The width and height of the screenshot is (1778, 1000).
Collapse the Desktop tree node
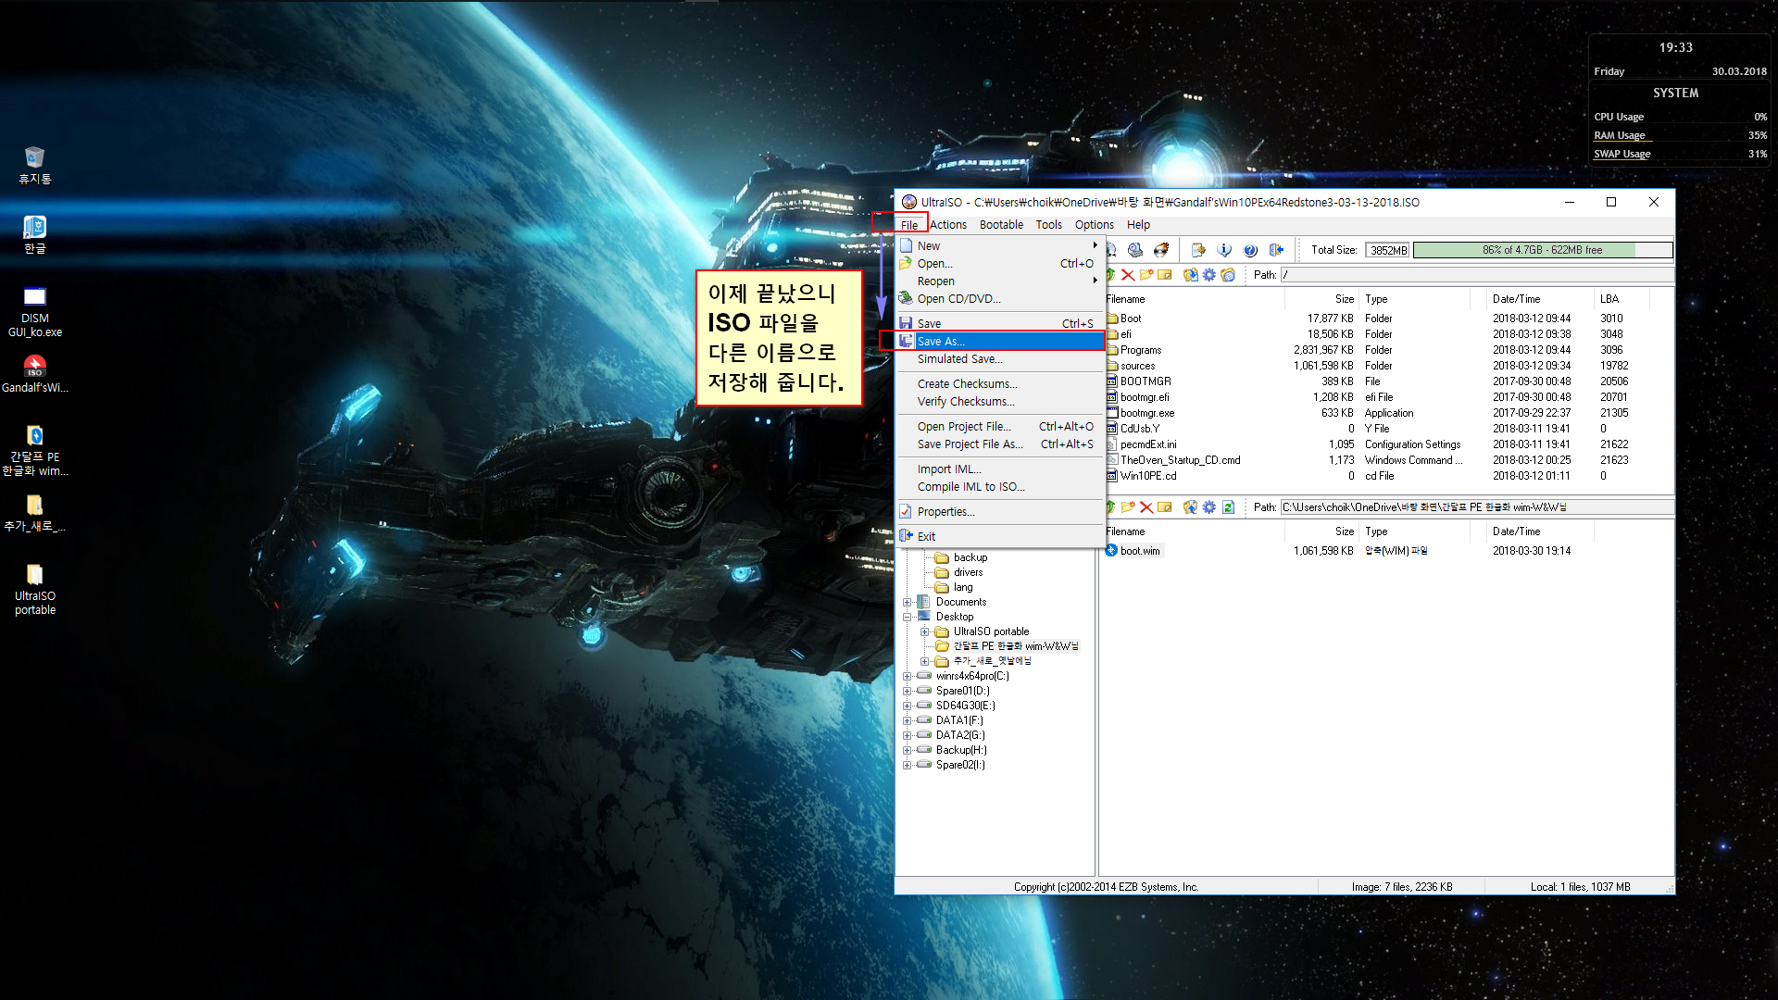908,617
